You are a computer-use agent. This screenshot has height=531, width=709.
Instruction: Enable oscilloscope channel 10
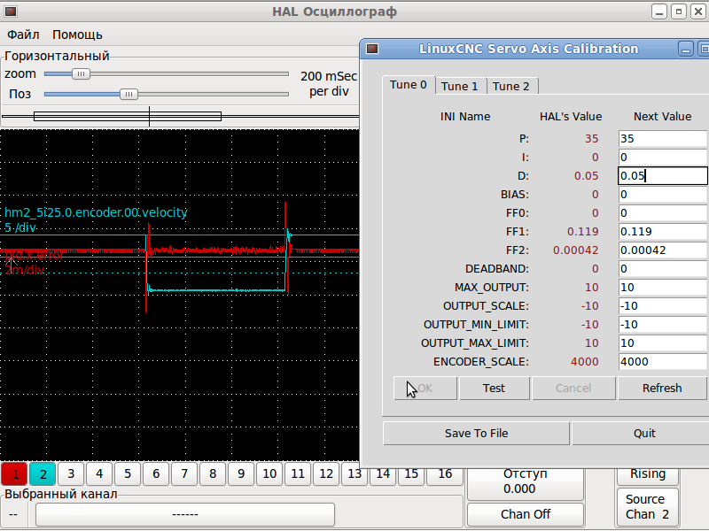(269, 474)
